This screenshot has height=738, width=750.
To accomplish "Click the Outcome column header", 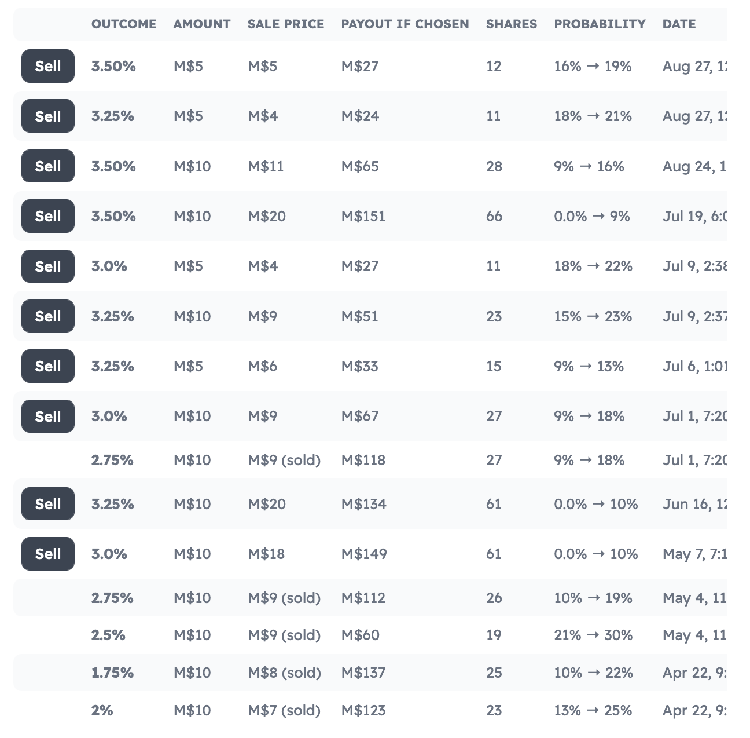I will [124, 24].
